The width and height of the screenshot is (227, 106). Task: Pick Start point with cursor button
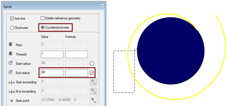tap(94, 100)
